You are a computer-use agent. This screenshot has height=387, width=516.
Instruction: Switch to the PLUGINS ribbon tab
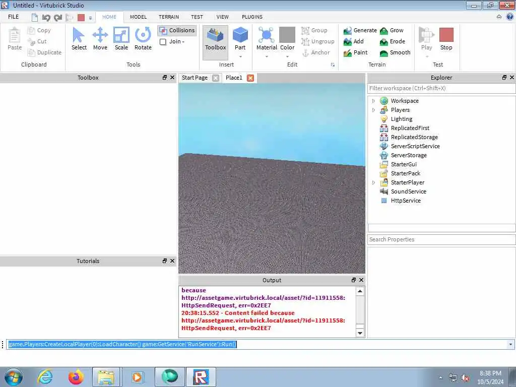[x=252, y=17]
